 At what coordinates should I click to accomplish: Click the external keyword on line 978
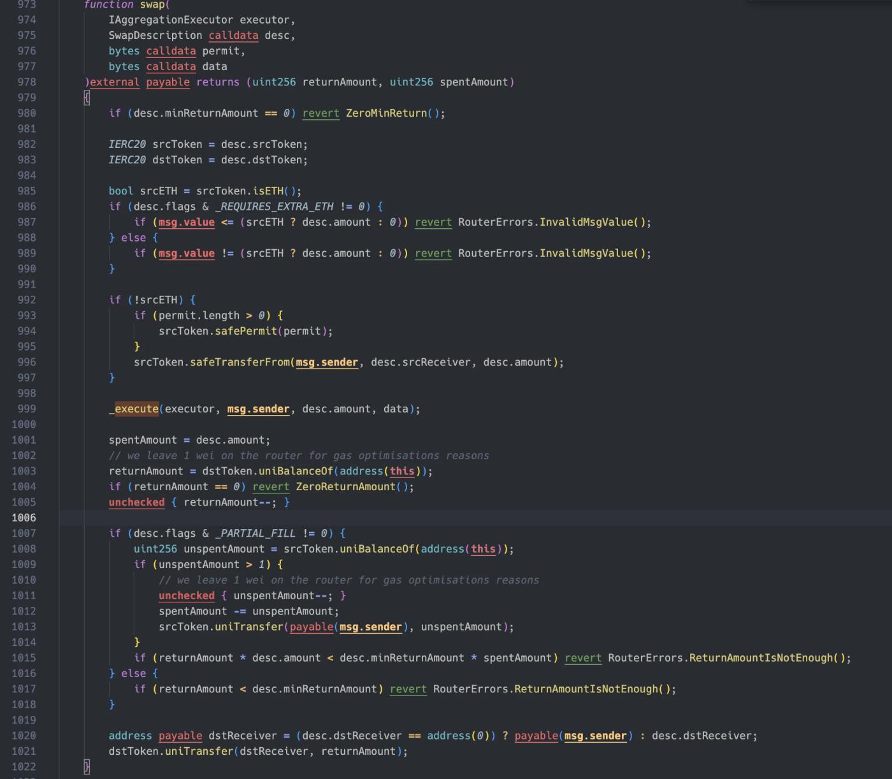tap(115, 82)
